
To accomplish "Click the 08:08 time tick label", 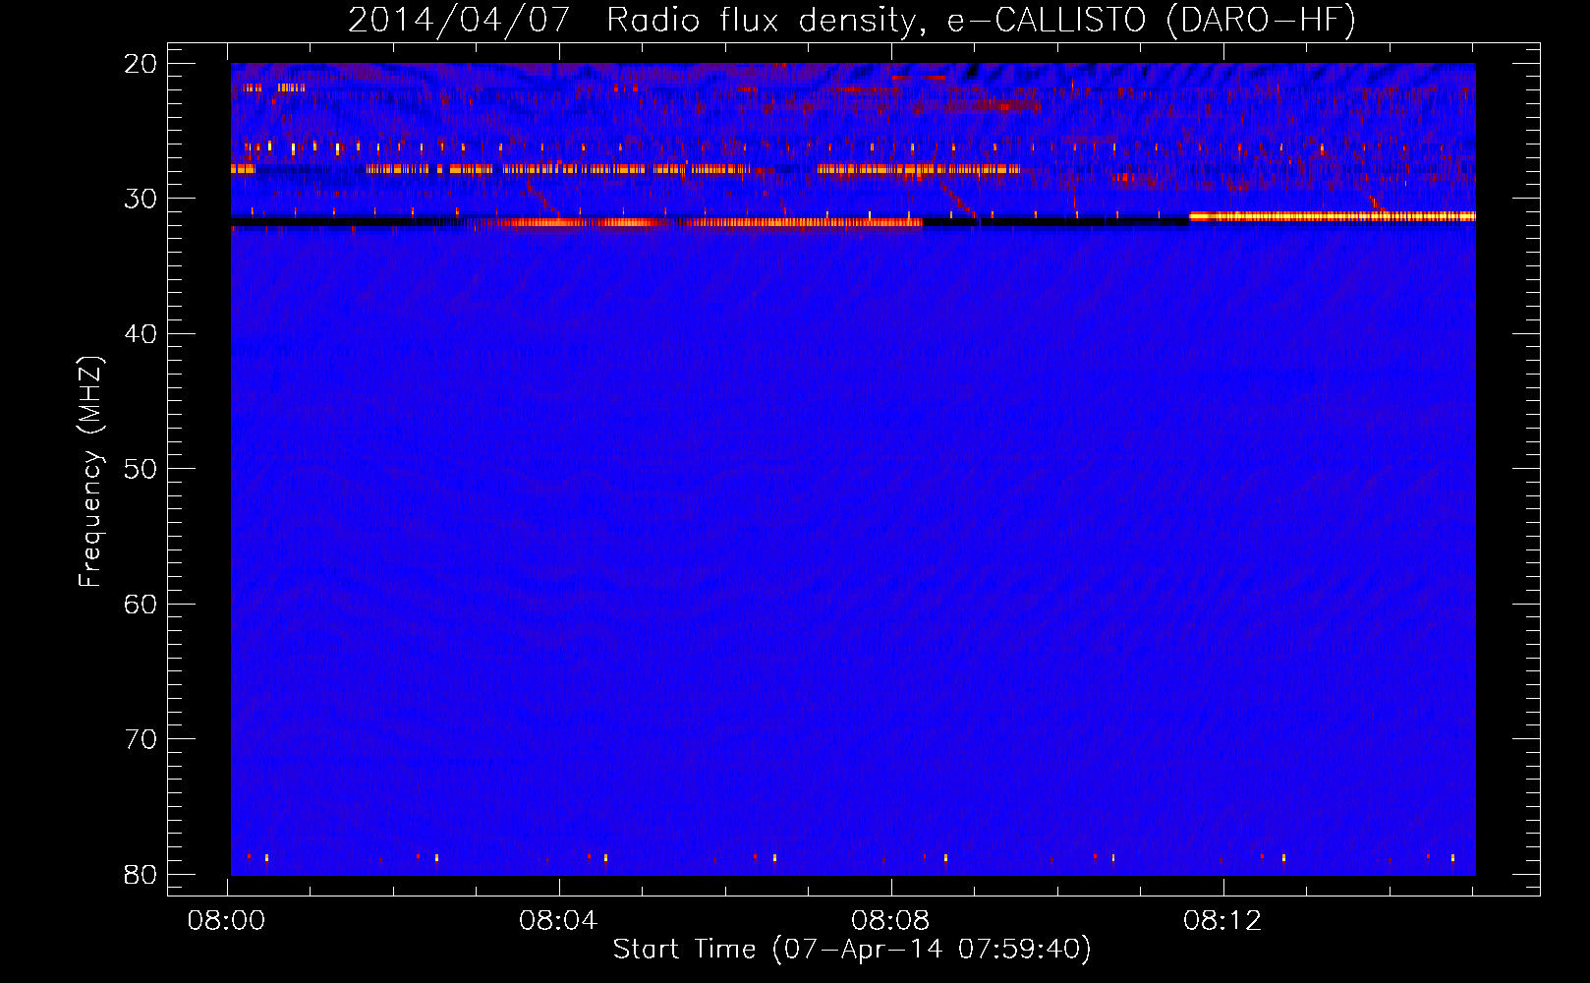I will point(890,921).
